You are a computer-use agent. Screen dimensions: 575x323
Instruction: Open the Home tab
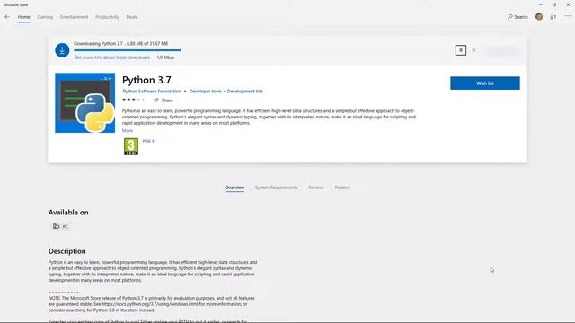(24, 17)
